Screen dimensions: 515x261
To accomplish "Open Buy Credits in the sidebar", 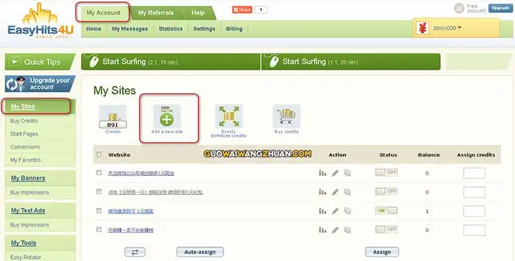I will [x=24, y=121].
